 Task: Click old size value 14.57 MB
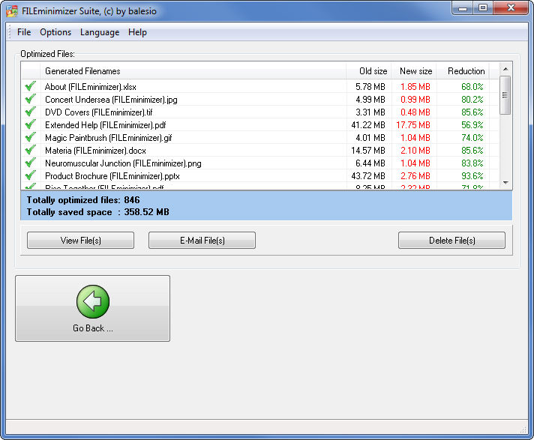[x=368, y=151]
